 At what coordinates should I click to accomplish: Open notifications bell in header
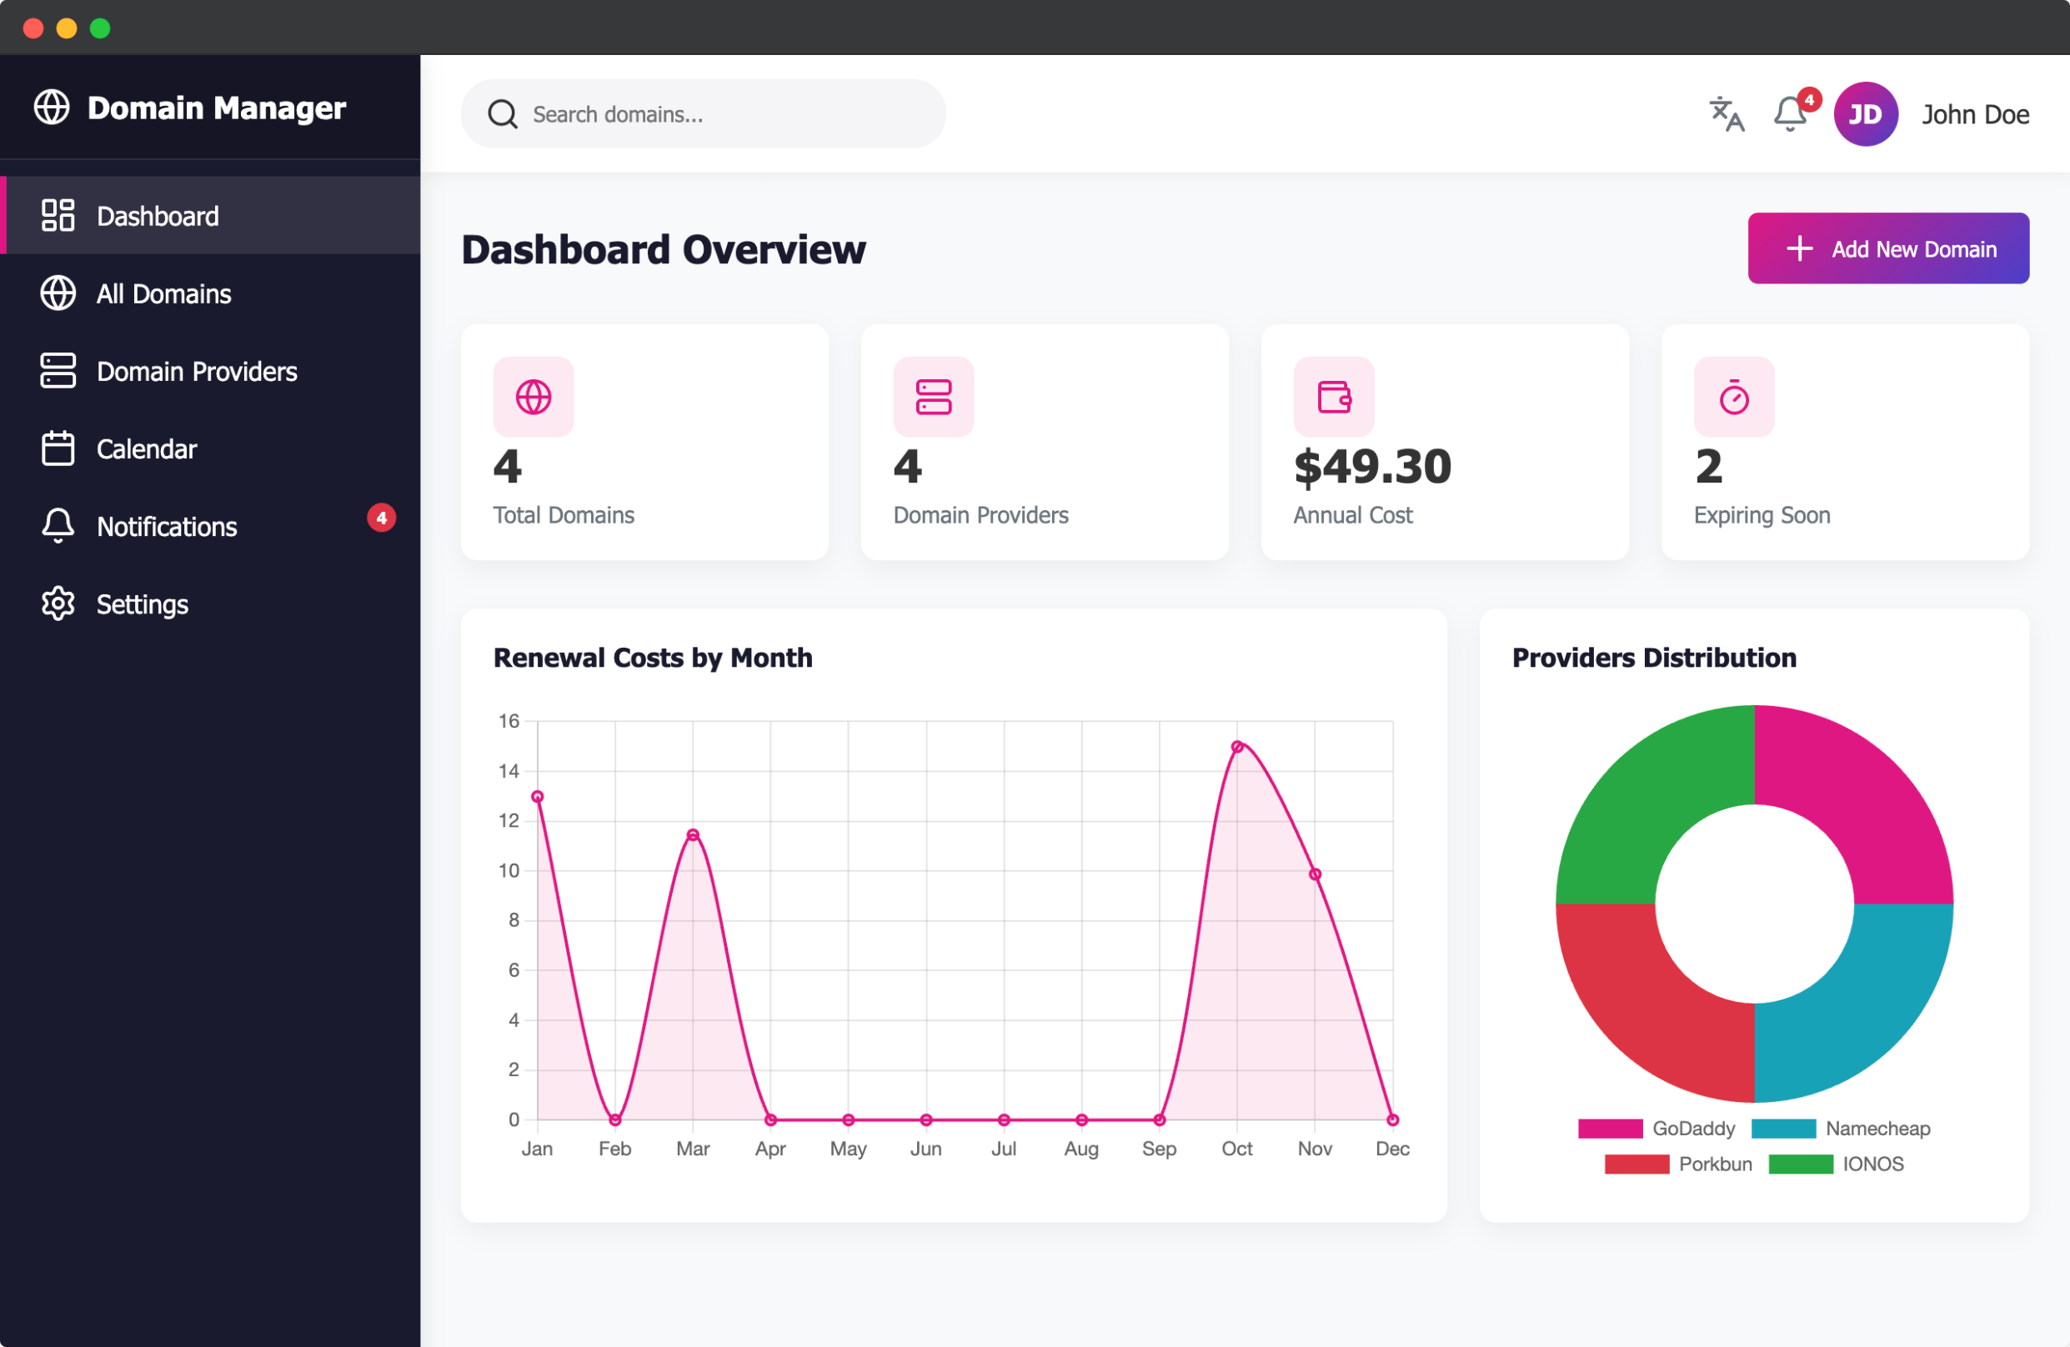(x=1789, y=114)
